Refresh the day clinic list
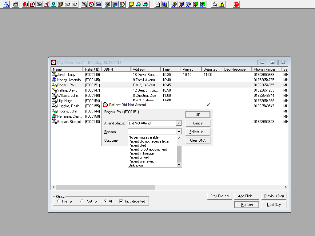 pos(247,205)
